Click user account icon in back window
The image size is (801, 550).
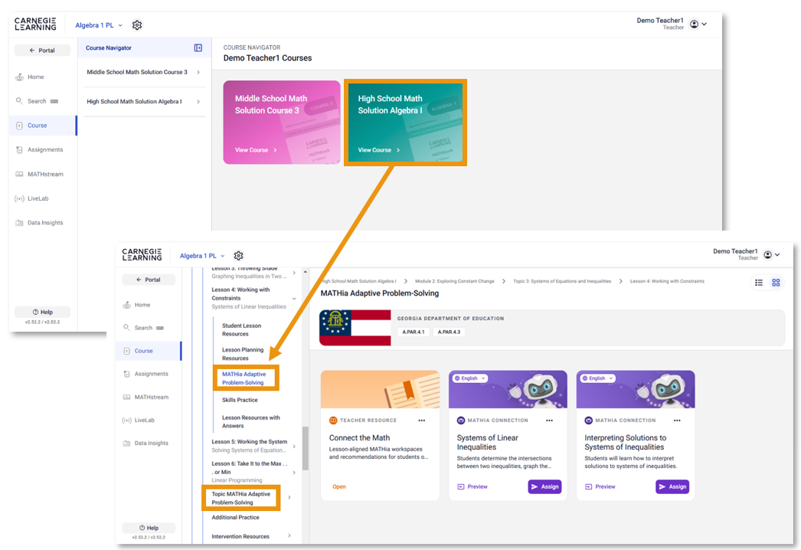(x=695, y=24)
